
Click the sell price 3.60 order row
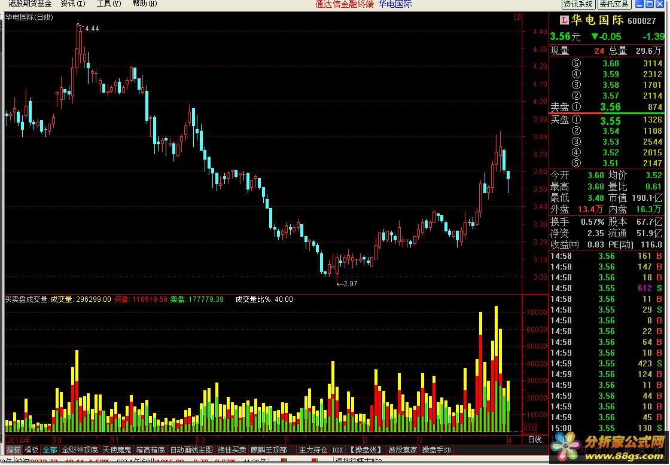[x=607, y=63]
